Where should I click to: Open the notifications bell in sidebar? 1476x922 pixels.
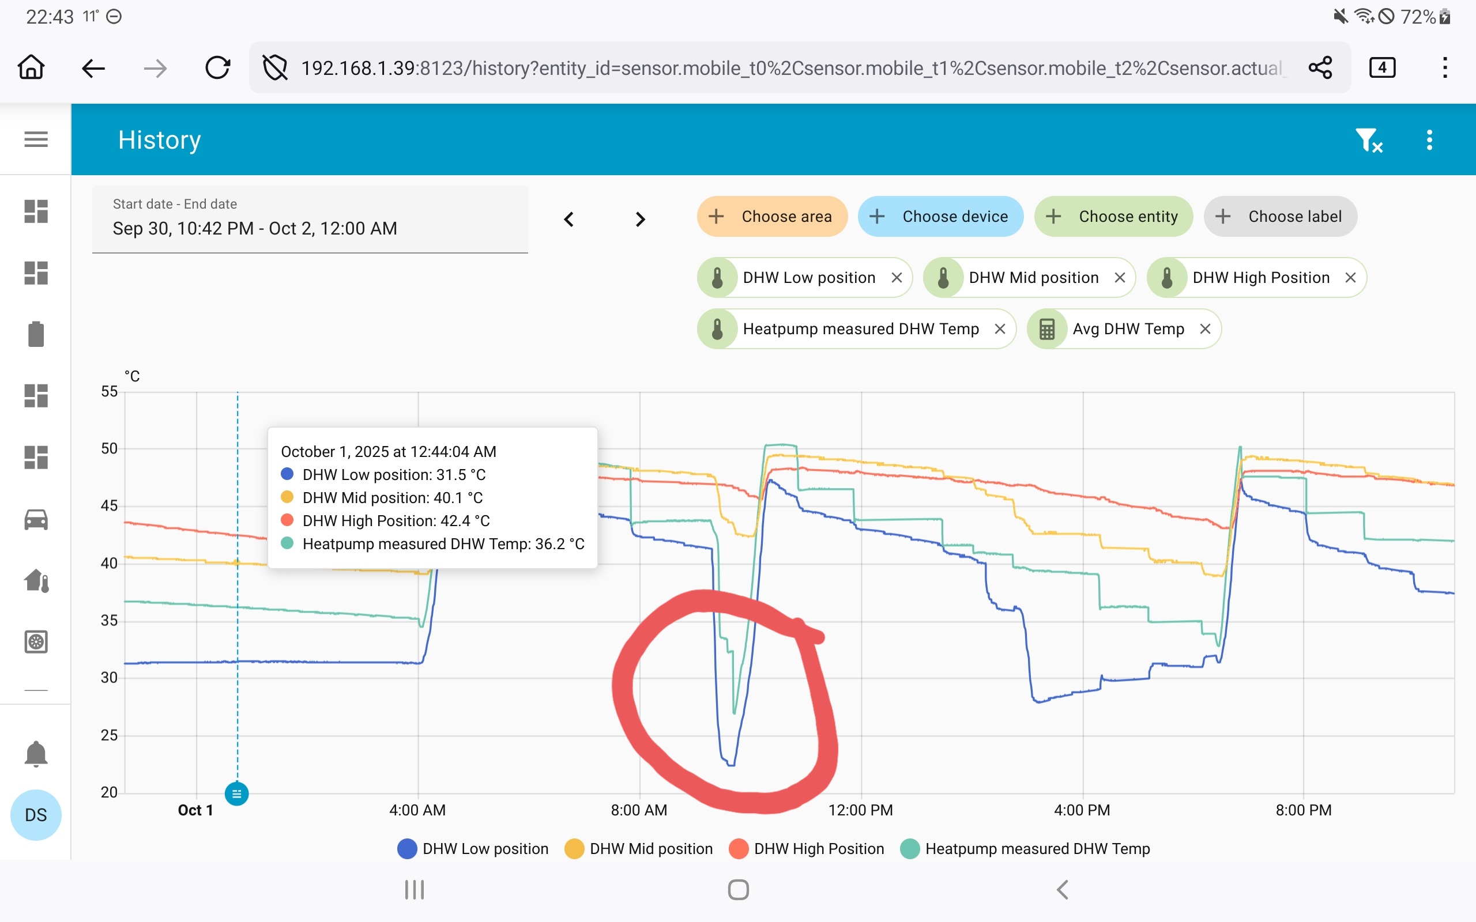35,754
